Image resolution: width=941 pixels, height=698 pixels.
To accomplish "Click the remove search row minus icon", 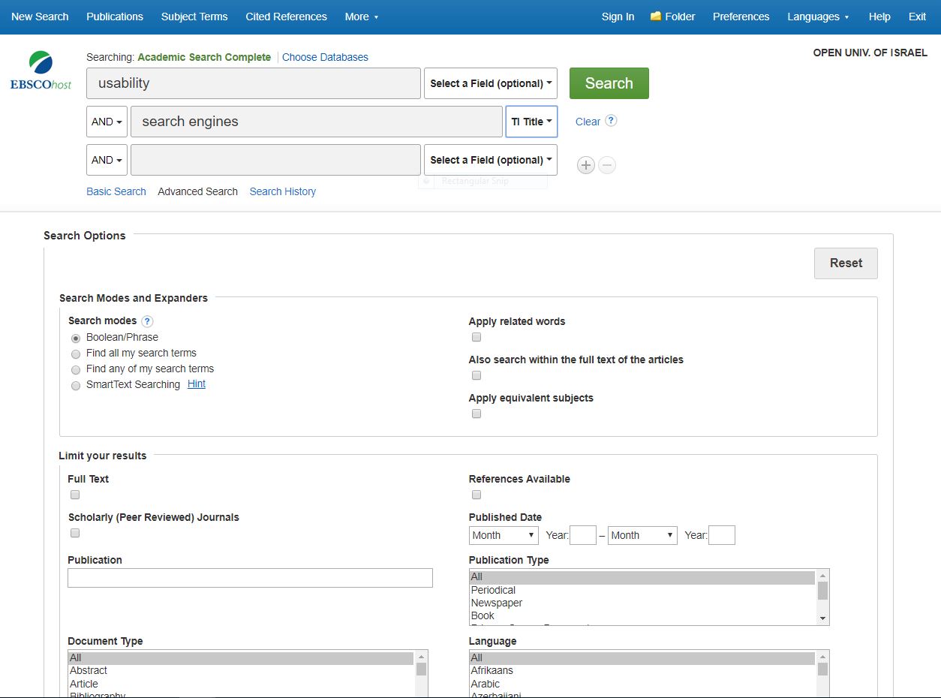I will pos(607,165).
